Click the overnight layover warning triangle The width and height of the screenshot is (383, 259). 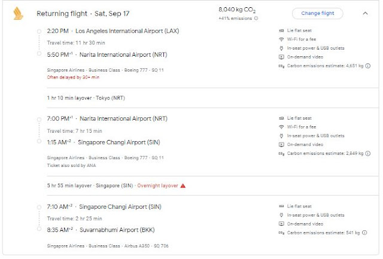pyautogui.click(x=183, y=185)
